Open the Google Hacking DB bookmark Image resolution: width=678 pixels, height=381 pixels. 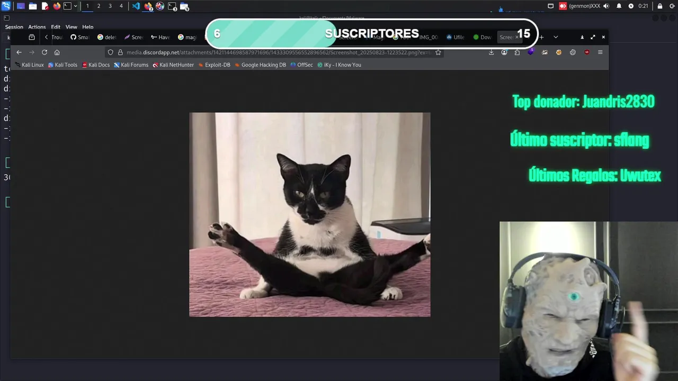click(x=260, y=65)
